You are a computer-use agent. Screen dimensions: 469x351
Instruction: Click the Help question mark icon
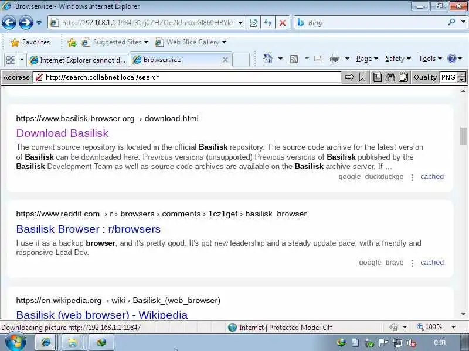(451, 58)
